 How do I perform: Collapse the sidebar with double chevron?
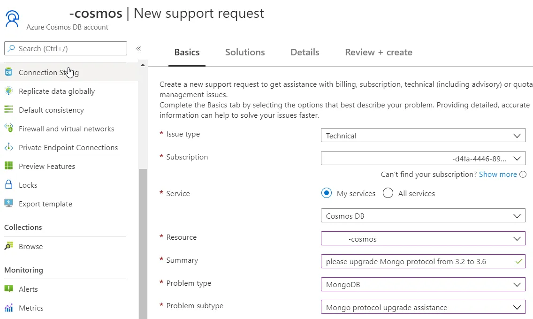[138, 49]
